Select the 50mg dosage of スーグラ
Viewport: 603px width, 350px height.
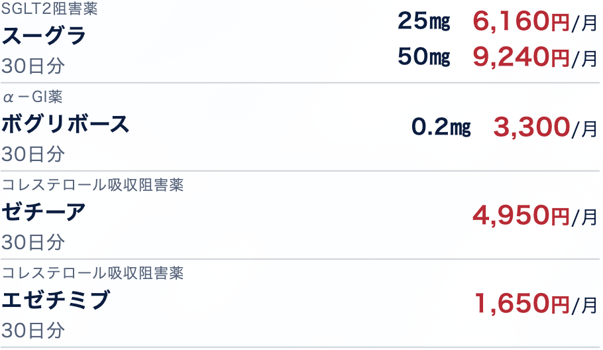[424, 58]
